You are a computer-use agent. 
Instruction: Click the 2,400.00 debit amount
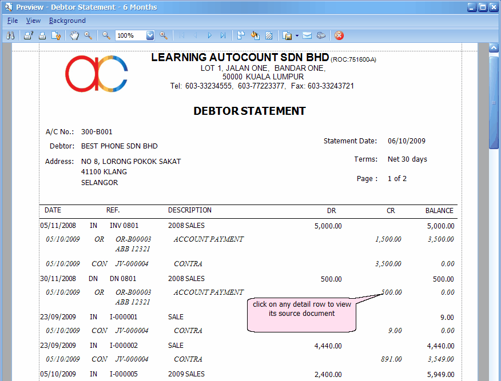[328, 375]
